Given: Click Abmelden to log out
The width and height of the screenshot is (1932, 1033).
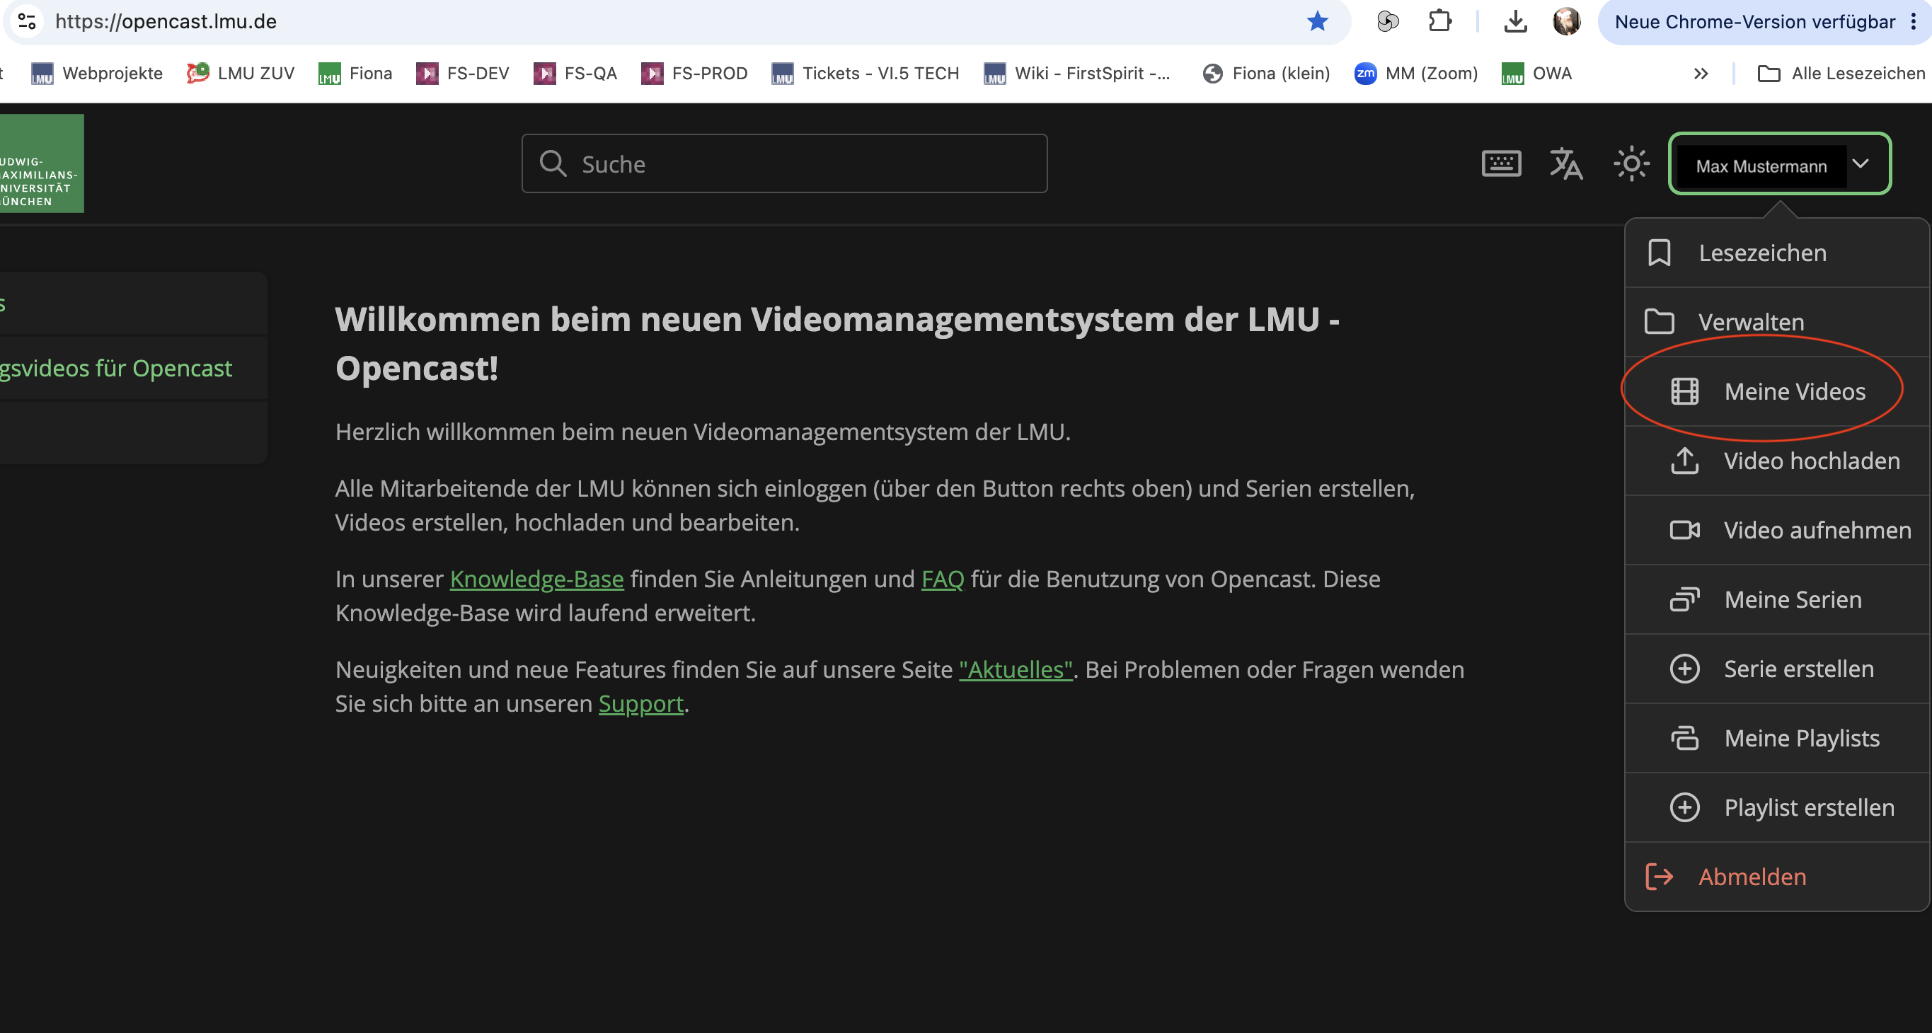Looking at the screenshot, I should (x=1777, y=877).
